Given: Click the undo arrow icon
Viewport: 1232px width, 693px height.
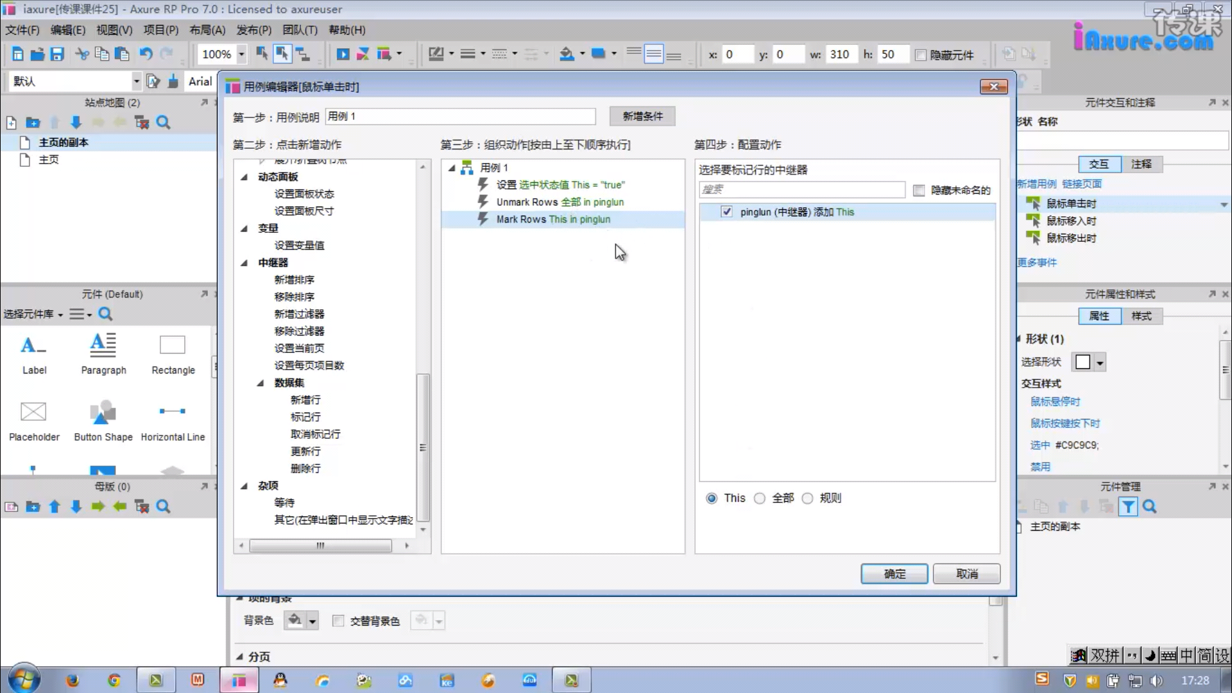Looking at the screenshot, I should click(146, 55).
